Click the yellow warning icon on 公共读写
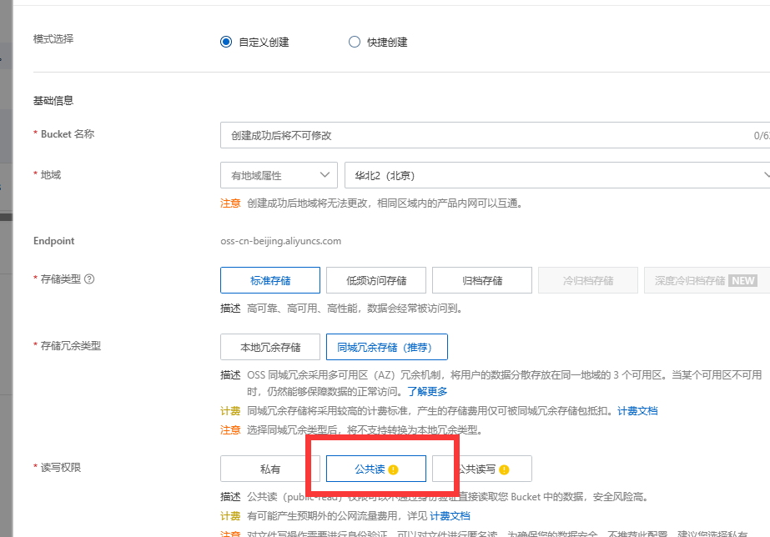770x537 pixels. tap(504, 469)
